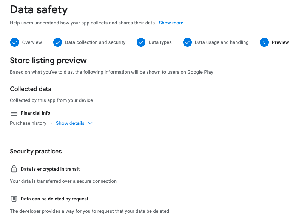Image resolution: width=293 pixels, height=220 pixels.
Task: Click Show more link in description
Action: click(171, 23)
